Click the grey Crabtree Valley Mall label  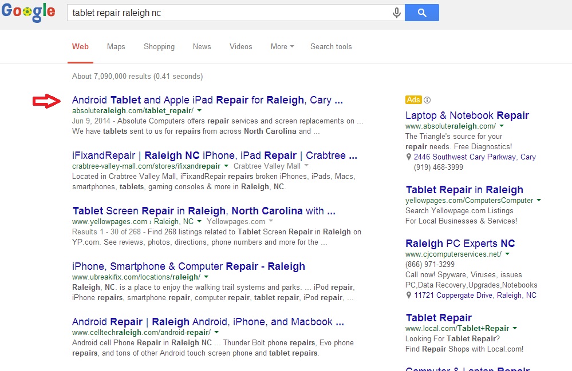point(267,166)
